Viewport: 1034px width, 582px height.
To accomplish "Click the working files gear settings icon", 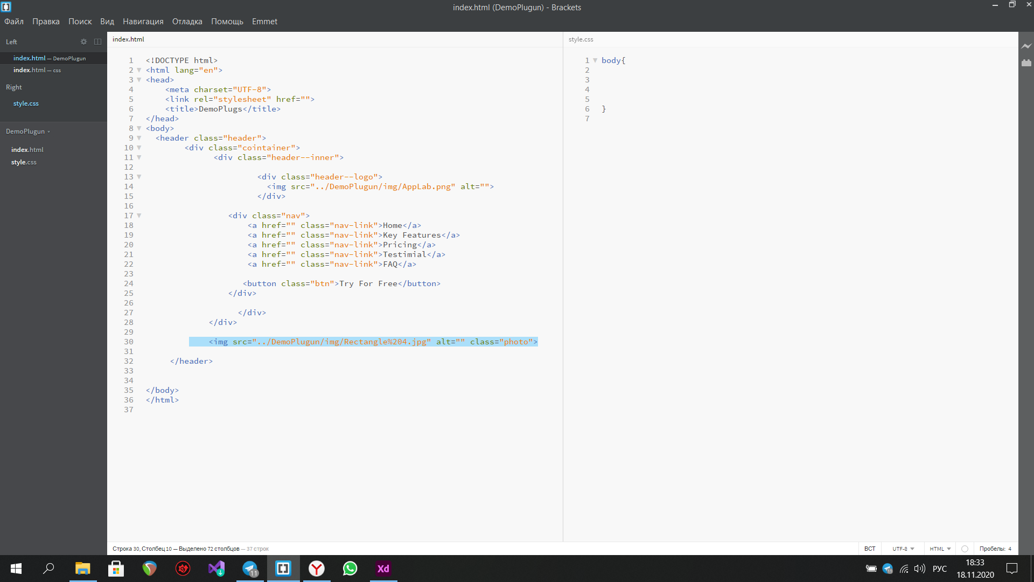I will click(x=83, y=41).
